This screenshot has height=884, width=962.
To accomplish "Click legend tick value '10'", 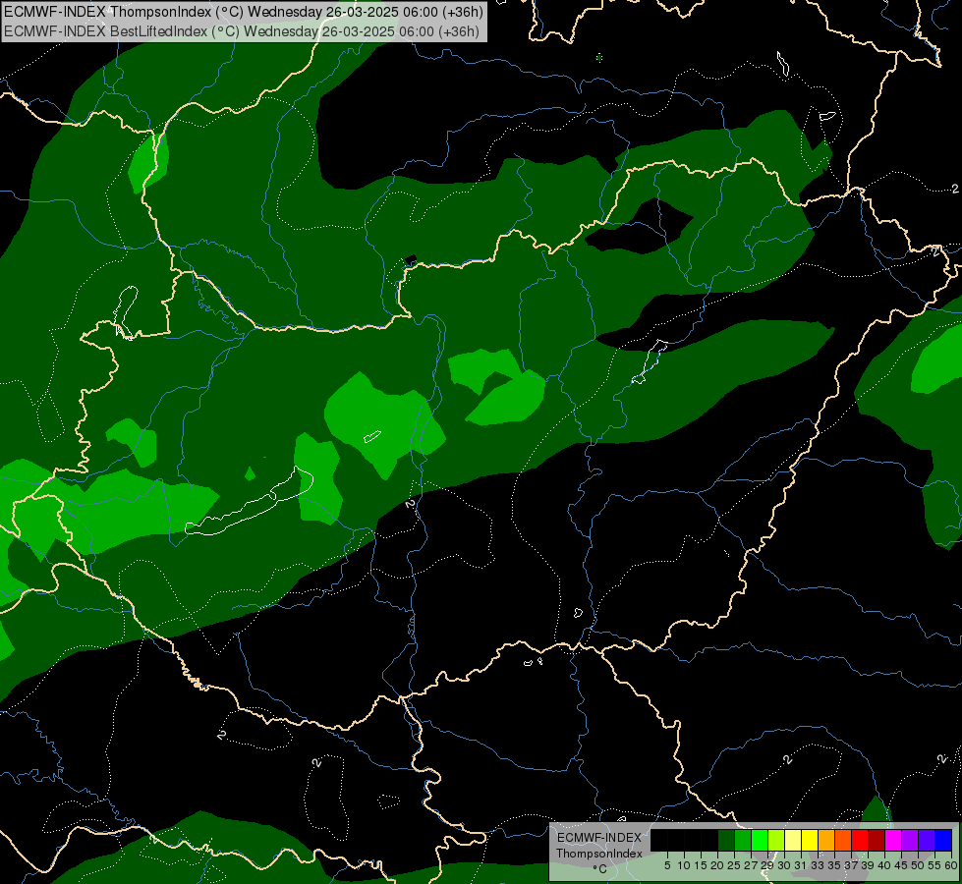I will click(x=684, y=865).
